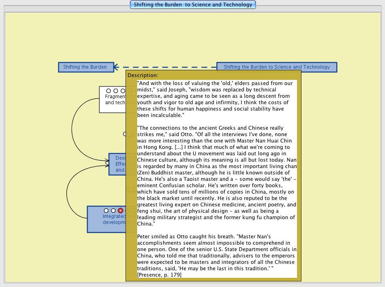Select the top title tab of the diagram
The height and width of the screenshot is (287, 385).
pyautogui.click(x=193, y=5)
